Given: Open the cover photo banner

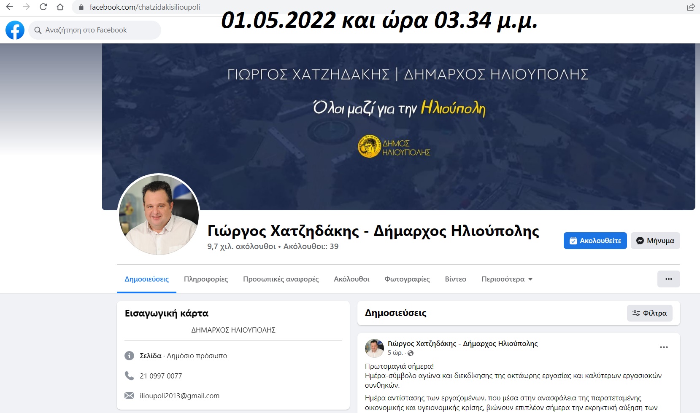Looking at the screenshot, I should pos(398,126).
